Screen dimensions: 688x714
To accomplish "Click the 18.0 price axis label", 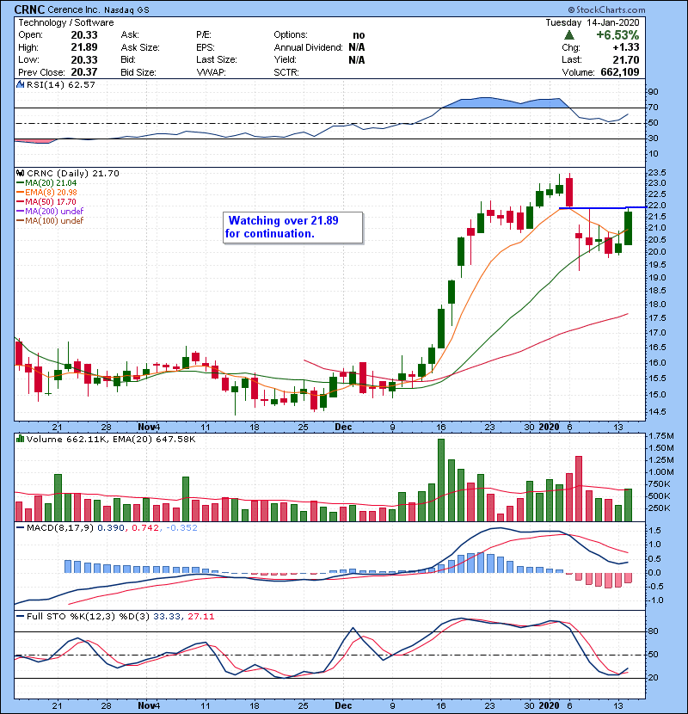I will [656, 305].
